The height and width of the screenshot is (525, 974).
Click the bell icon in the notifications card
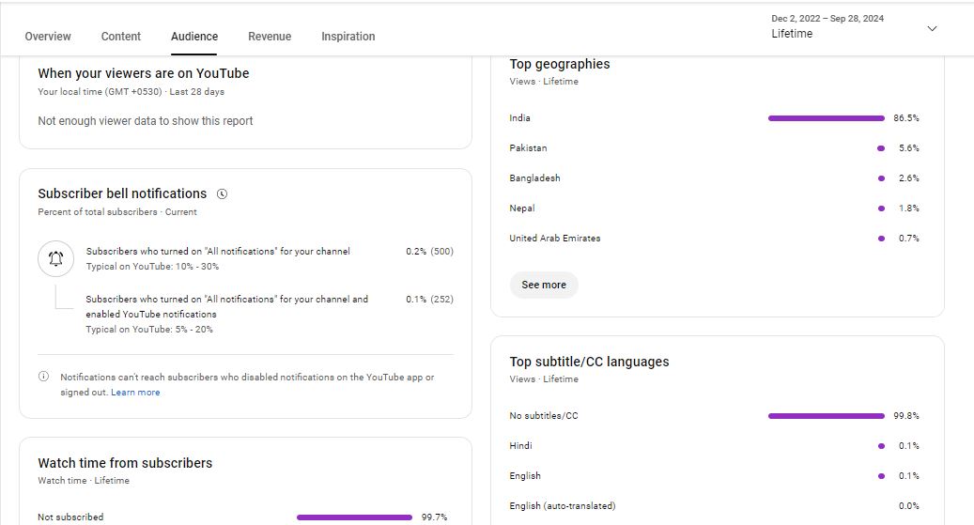55,258
